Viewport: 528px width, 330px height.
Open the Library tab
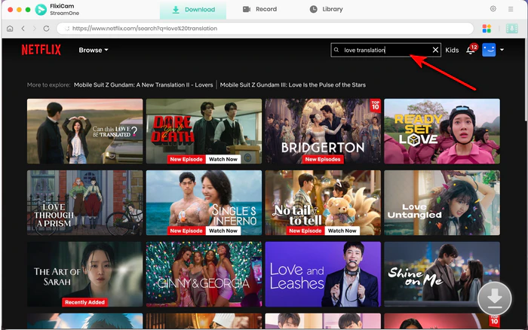coord(326,10)
